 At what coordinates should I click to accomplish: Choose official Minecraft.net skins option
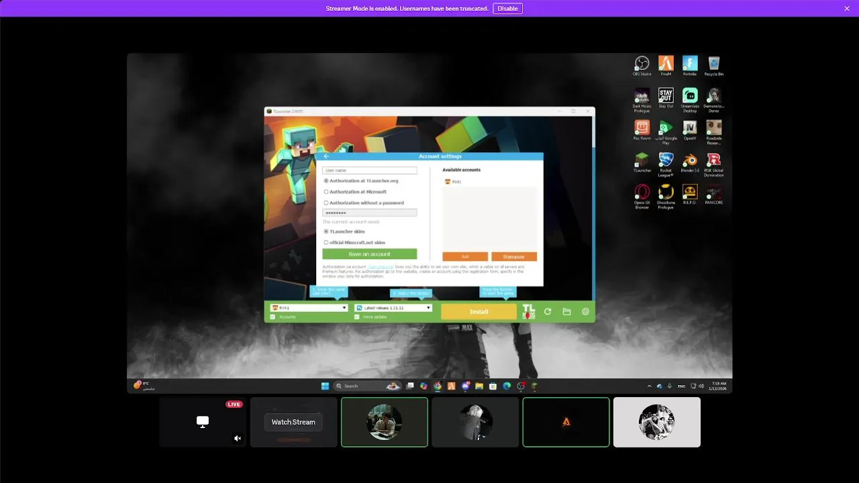pos(354,242)
